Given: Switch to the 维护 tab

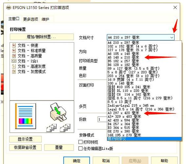Looking at the screenshot, I should point(45,19).
